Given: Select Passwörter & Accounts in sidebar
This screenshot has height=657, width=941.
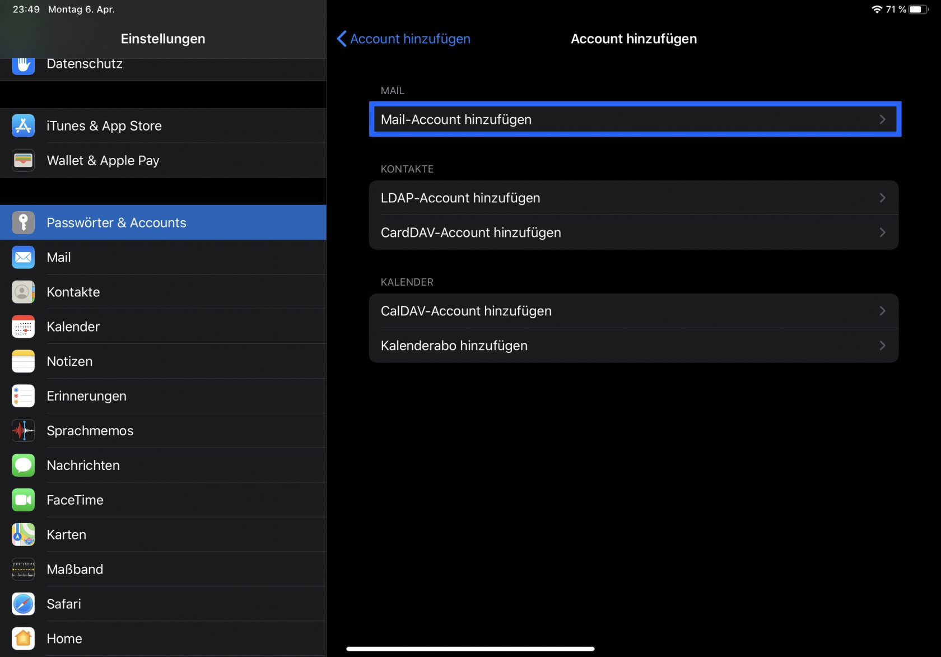Looking at the screenshot, I should pyautogui.click(x=163, y=223).
